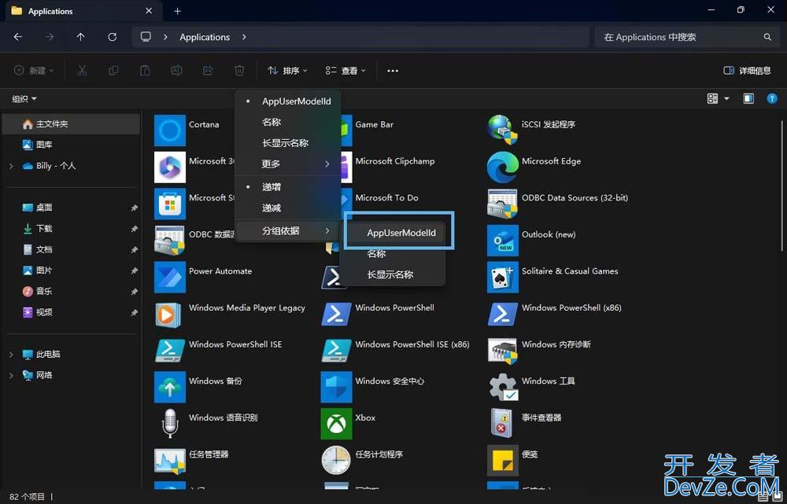Open the Cortana app icon

pyautogui.click(x=170, y=131)
